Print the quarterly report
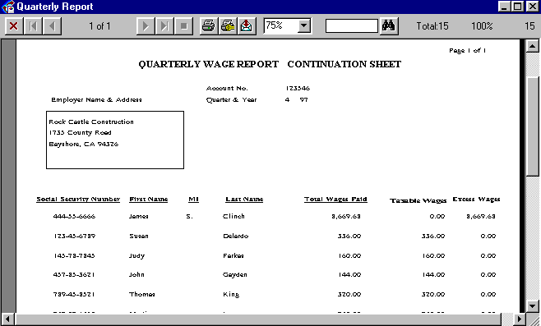Viewport: 541px width, 326px height. click(208, 26)
